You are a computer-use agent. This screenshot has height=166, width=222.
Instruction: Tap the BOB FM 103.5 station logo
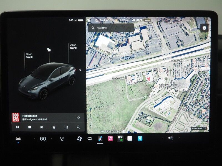click(x=16, y=117)
